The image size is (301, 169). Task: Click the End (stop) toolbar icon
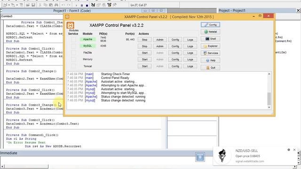pyautogui.click(x=87, y=5)
